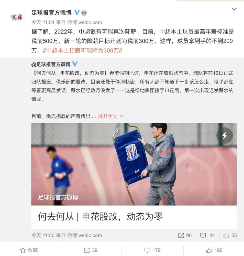Click the 足球报 profile avatar
This screenshot has height=256, width=244.
point(17,17)
